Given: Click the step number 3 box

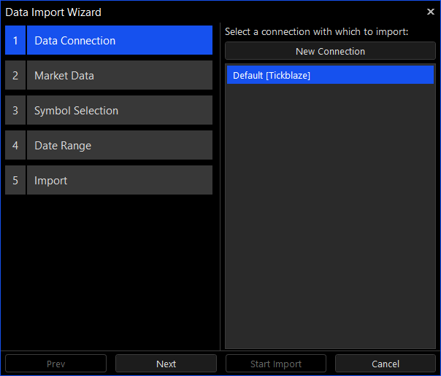Looking at the screenshot, I should [15, 111].
